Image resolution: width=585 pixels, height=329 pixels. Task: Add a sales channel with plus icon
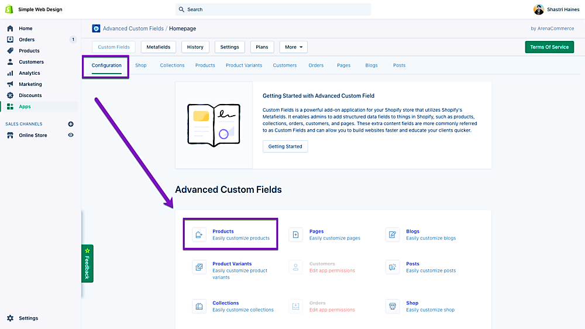[71, 124]
